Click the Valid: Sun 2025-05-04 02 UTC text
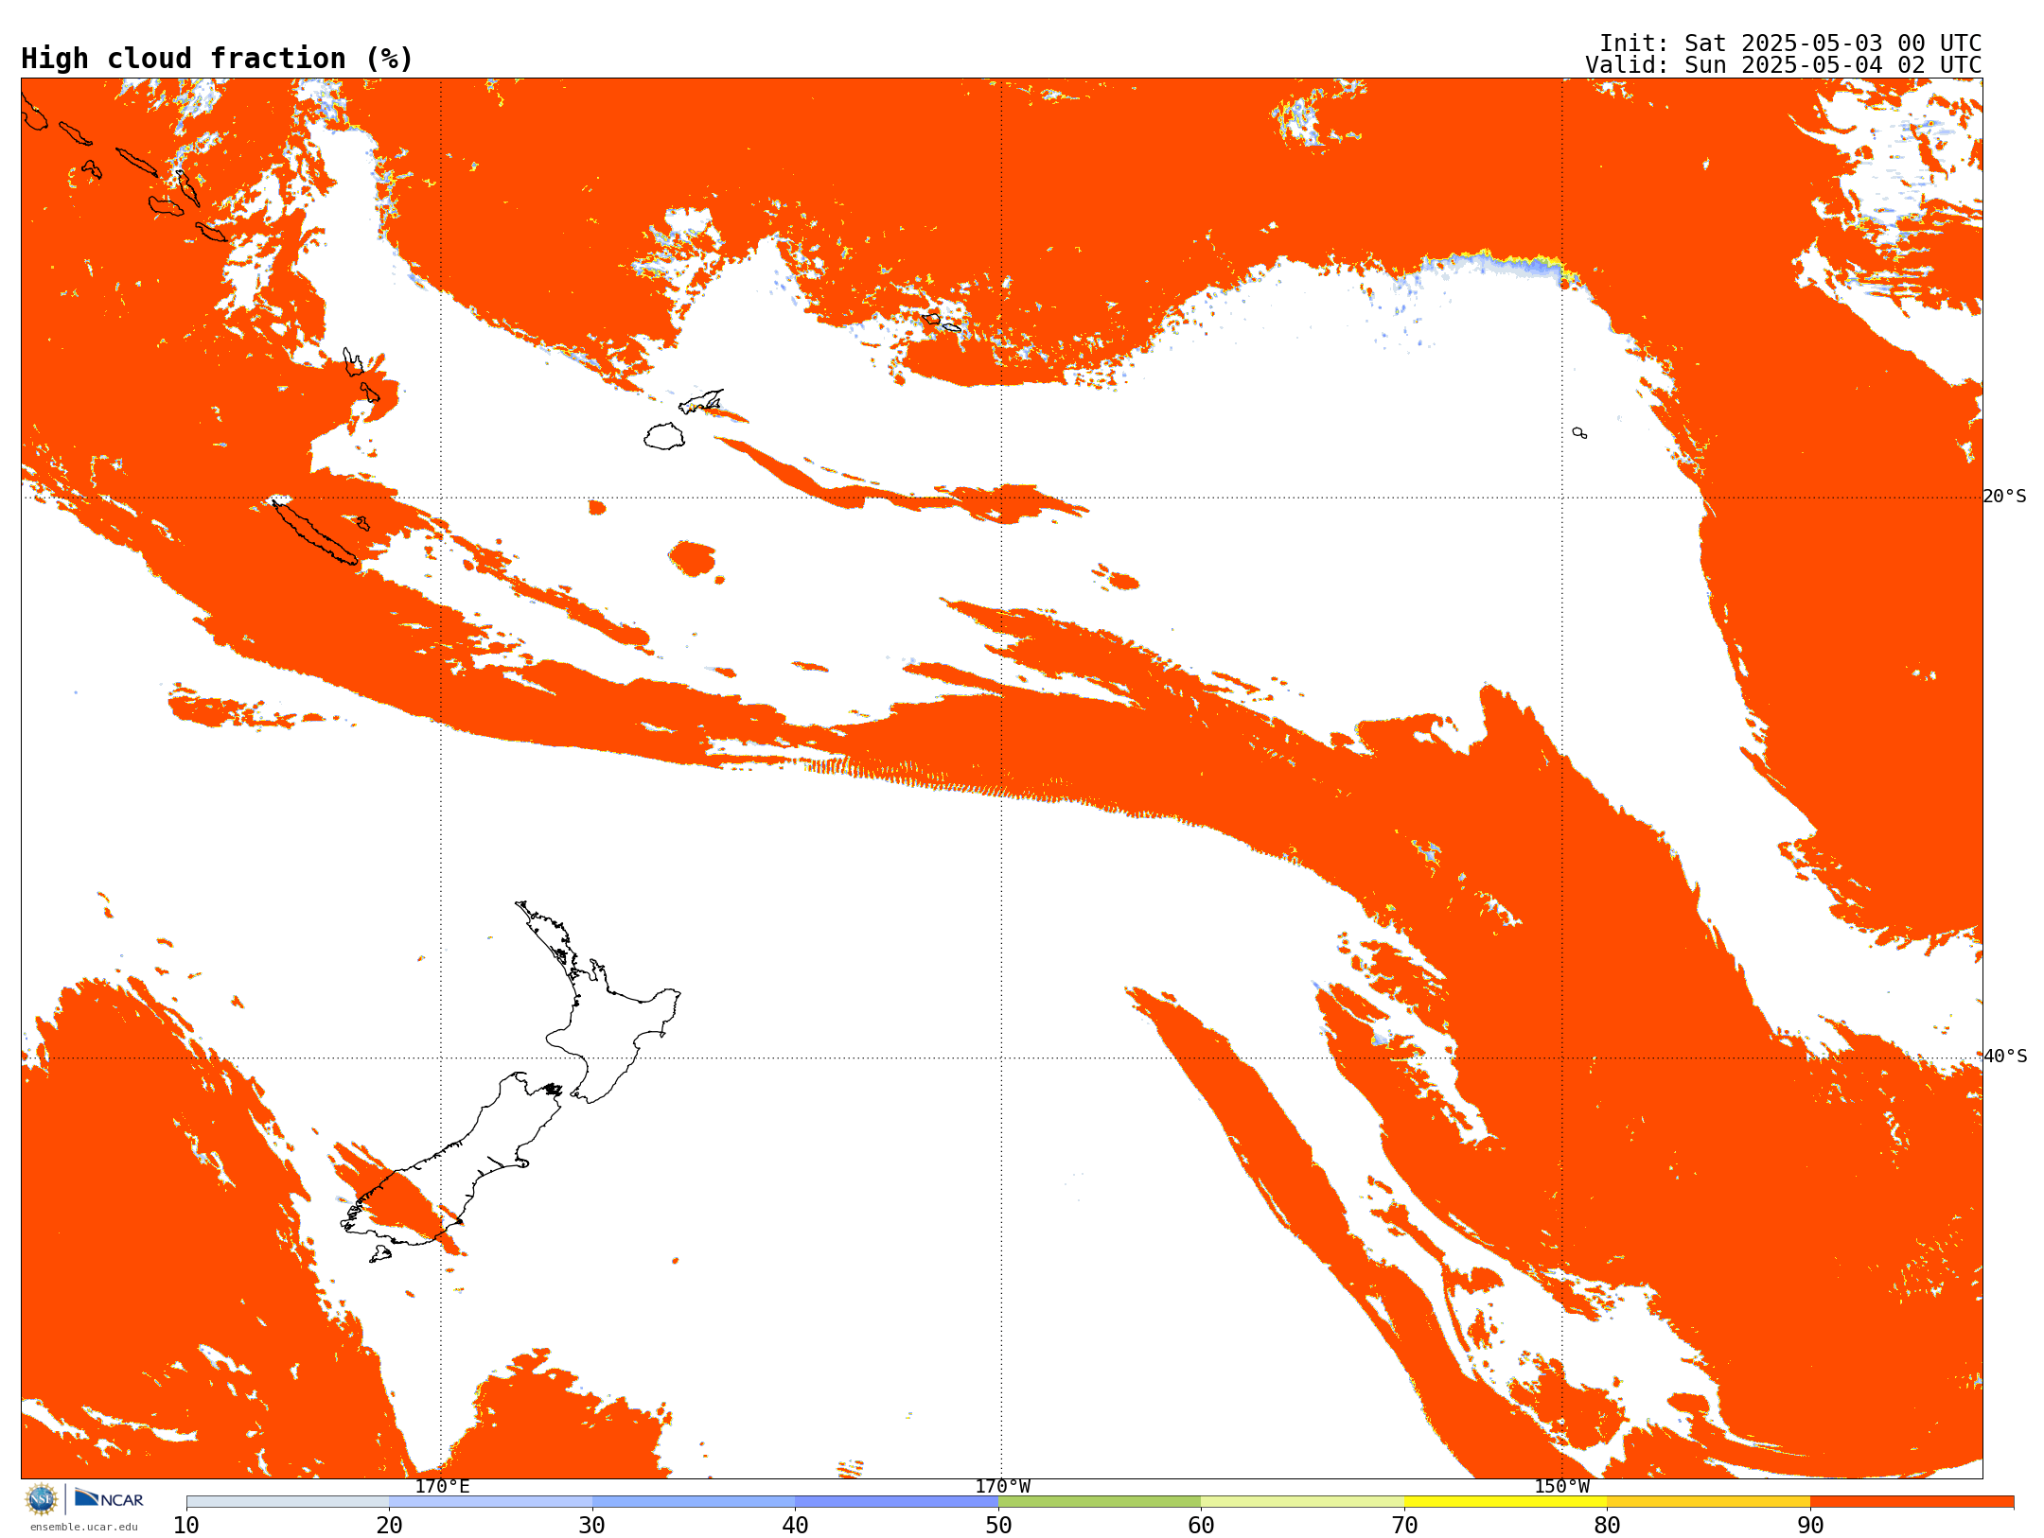Viewport: 2044px width, 1538px height. click(x=1783, y=65)
